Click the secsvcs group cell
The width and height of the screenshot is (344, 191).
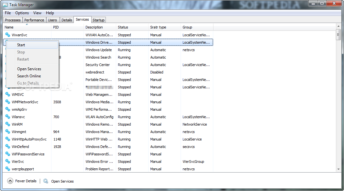[x=188, y=147]
